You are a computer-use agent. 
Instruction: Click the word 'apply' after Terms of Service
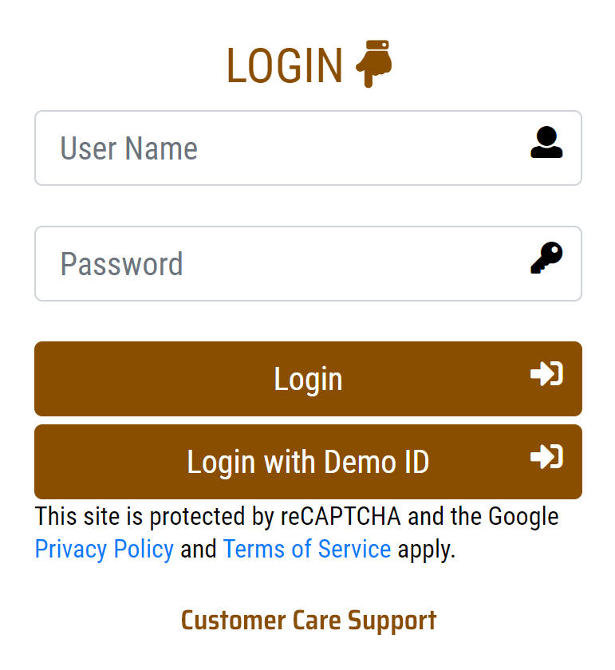(x=424, y=550)
